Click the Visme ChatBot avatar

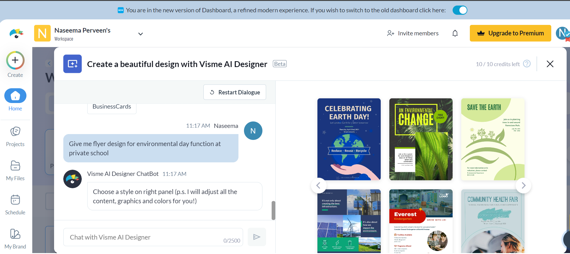tap(73, 179)
